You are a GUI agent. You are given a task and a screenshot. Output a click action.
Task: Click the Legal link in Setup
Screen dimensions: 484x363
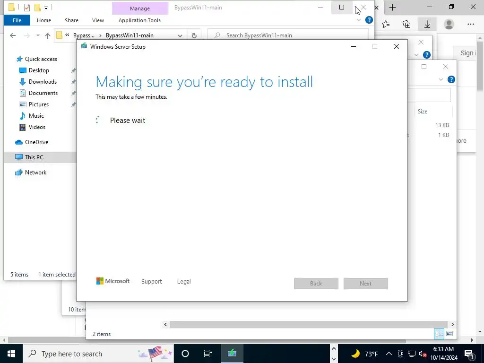[184, 282]
